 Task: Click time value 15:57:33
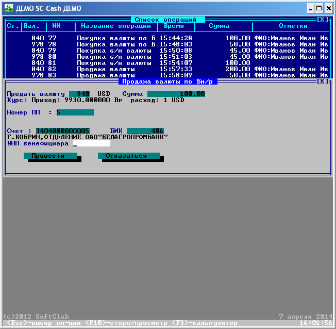pos(176,69)
